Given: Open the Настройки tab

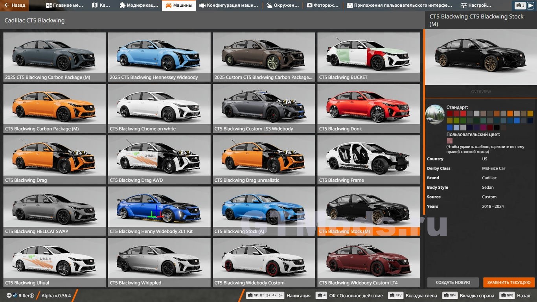Looking at the screenshot, I should click(x=476, y=6).
